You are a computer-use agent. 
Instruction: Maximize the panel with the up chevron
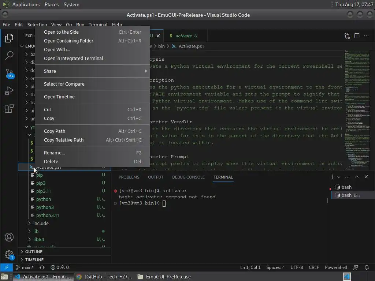[357, 177]
